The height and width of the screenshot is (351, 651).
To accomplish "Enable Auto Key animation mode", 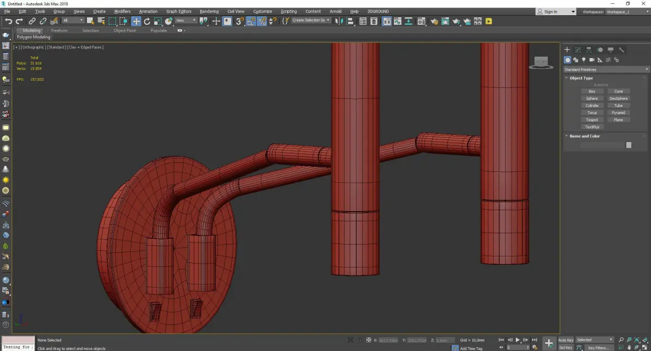I will [566, 340].
